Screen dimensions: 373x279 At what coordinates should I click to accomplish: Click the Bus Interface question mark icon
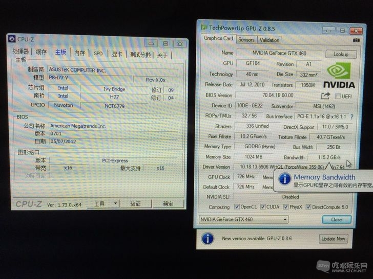tap(352, 117)
